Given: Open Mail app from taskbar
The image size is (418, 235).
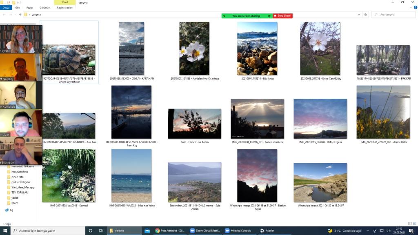Looking at the screenshot, I should pos(147,231).
